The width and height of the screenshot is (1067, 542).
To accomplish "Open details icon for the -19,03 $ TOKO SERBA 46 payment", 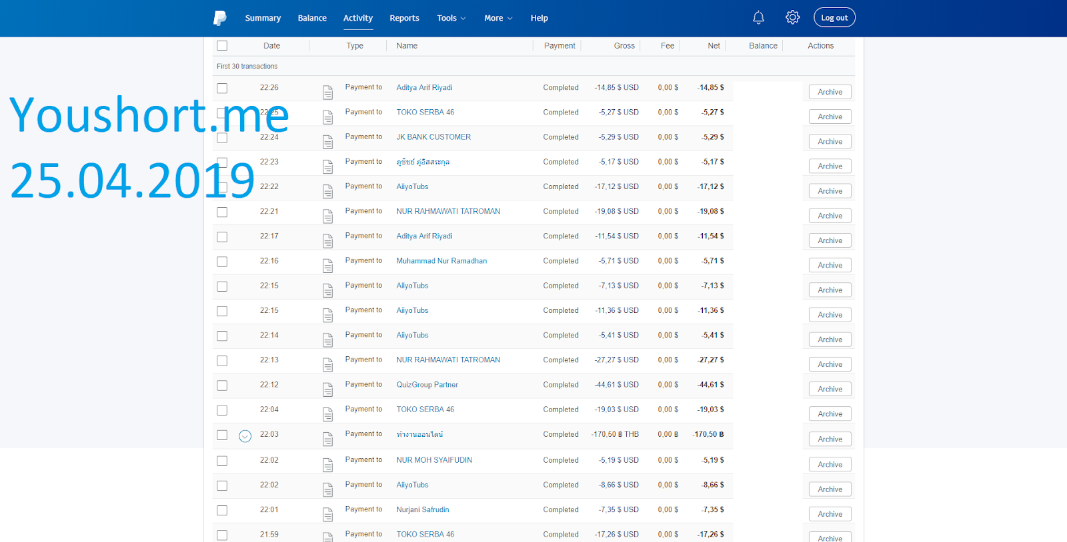I will click(x=327, y=413).
